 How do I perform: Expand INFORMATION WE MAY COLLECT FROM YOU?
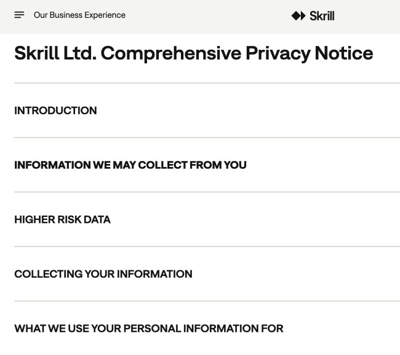coord(130,165)
